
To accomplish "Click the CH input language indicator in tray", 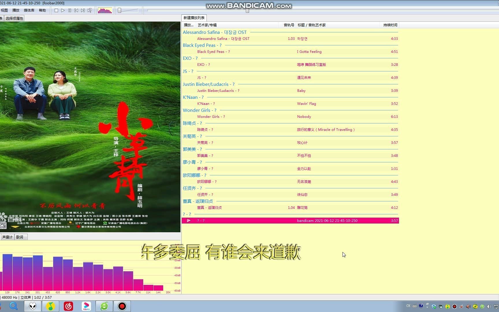I will click(408, 306).
